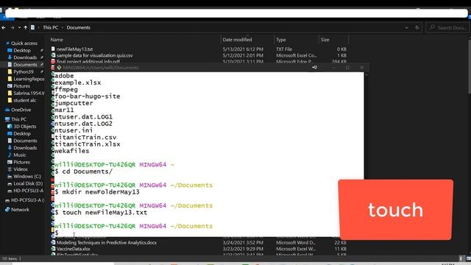The height and width of the screenshot is (265, 471).
Task: Open the address bar history dropdown
Action: pyautogui.click(x=406, y=28)
